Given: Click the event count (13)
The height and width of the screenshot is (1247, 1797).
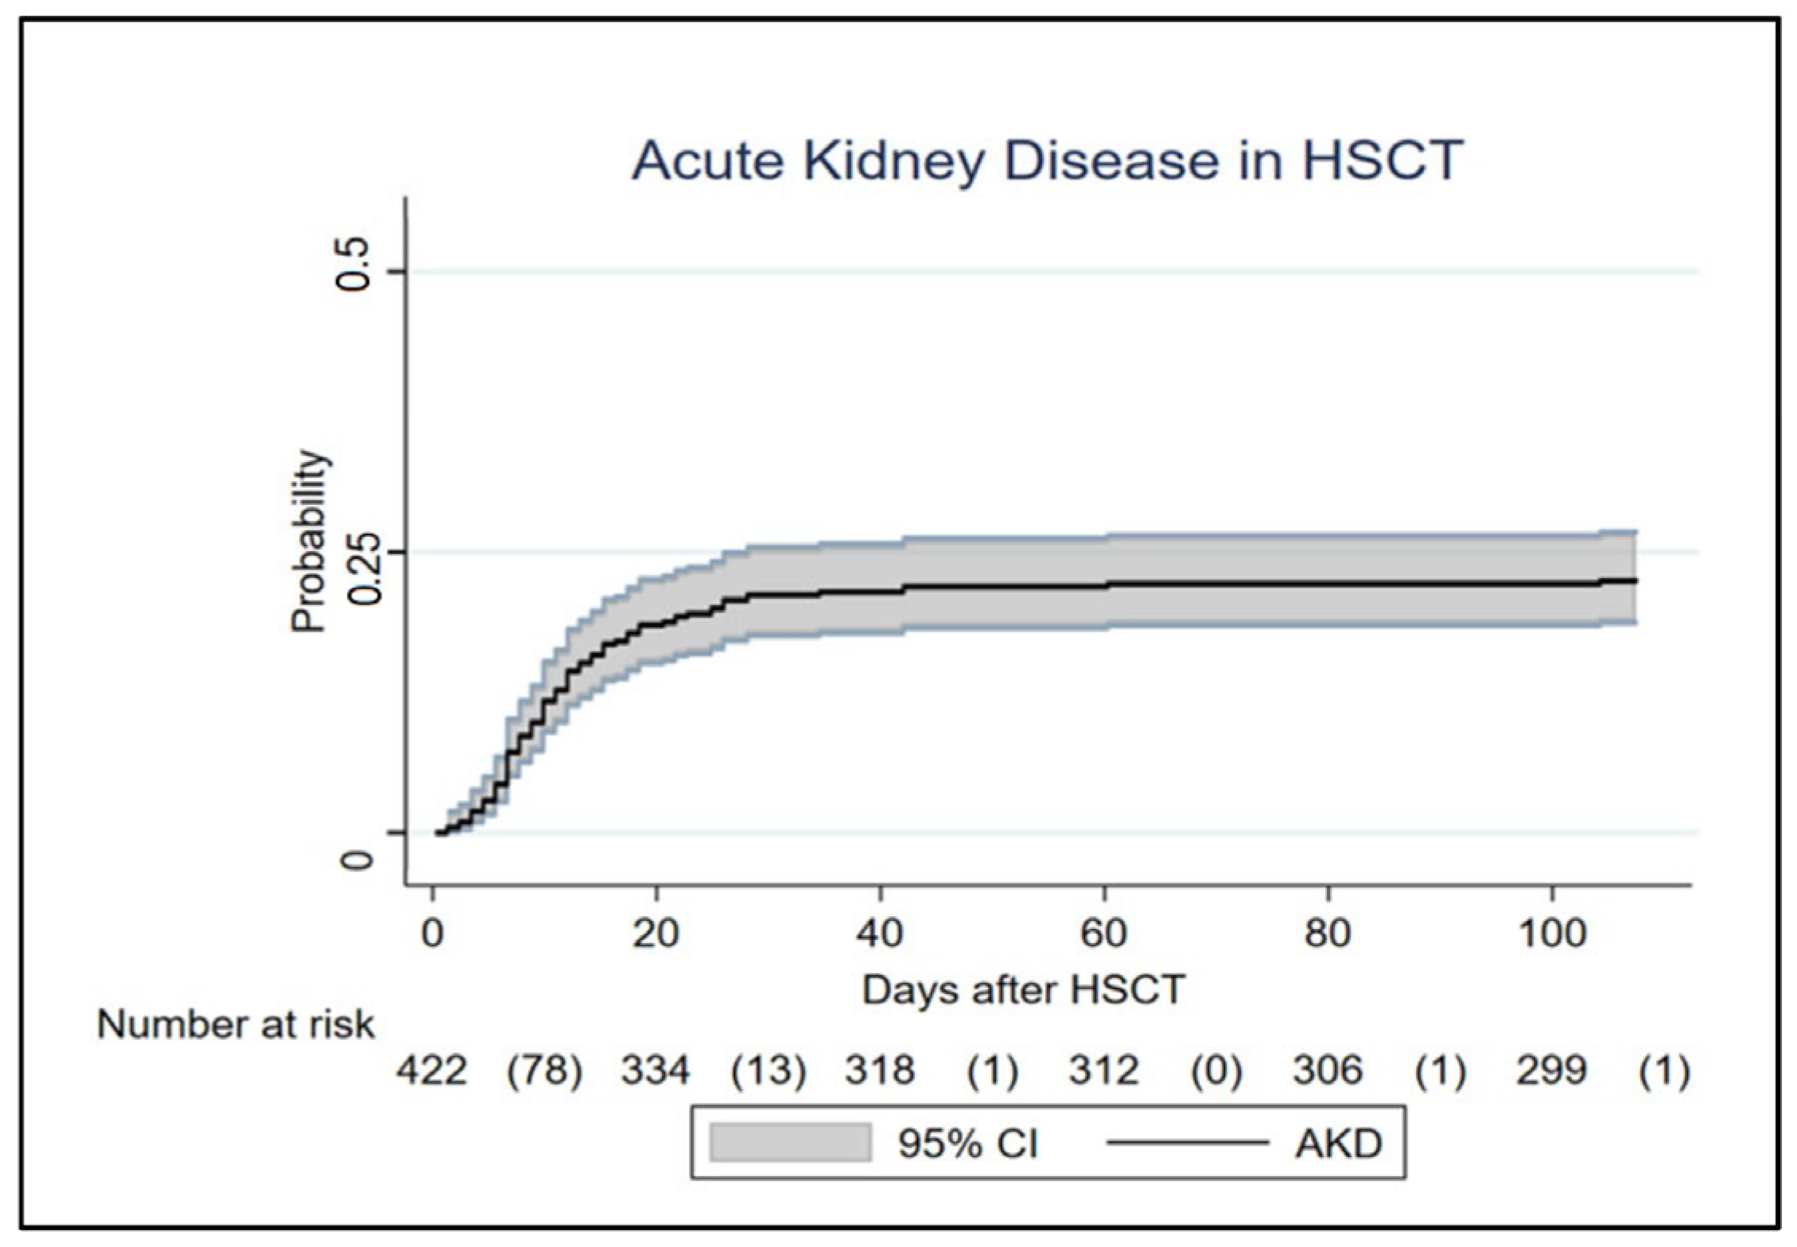Looking at the screenshot, I should pos(768,1070).
